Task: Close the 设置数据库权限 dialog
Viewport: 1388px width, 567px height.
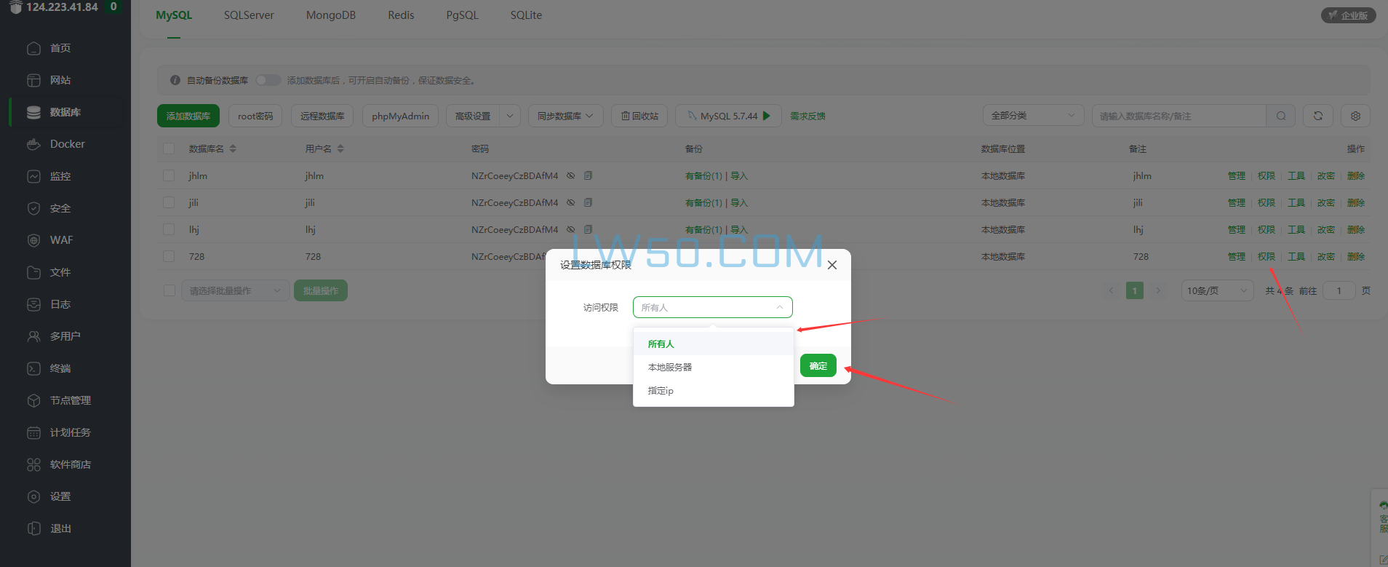Action: (x=832, y=265)
